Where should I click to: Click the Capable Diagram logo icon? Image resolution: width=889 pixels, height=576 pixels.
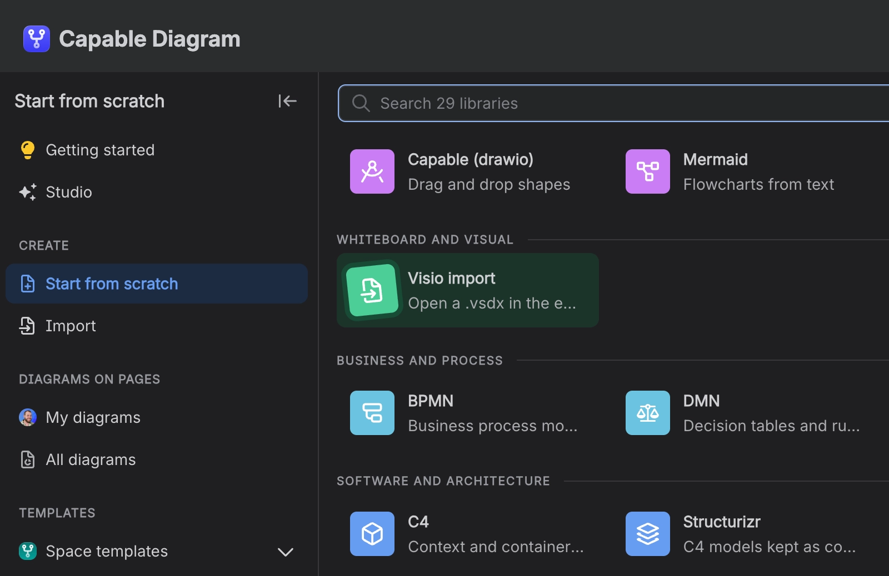click(37, 39)
